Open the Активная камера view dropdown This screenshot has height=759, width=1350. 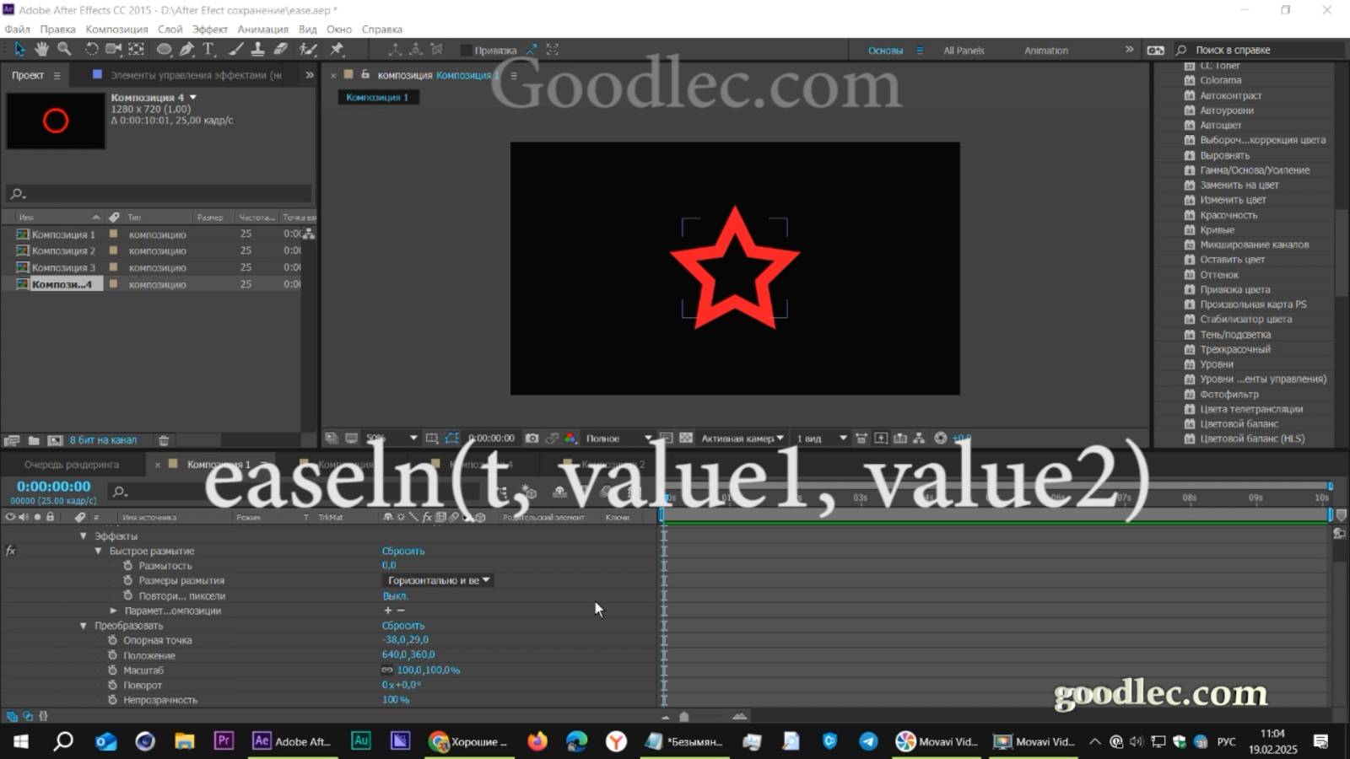pos(741,438)
